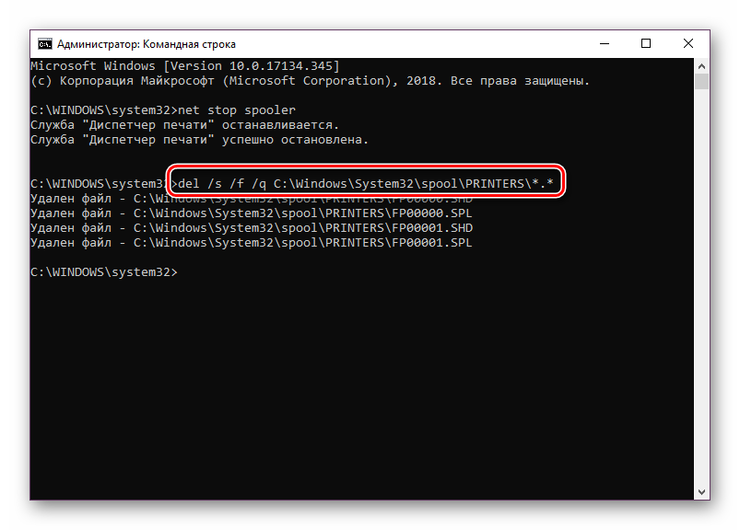Open the Command Prompt system menu icon

point(44,43)
